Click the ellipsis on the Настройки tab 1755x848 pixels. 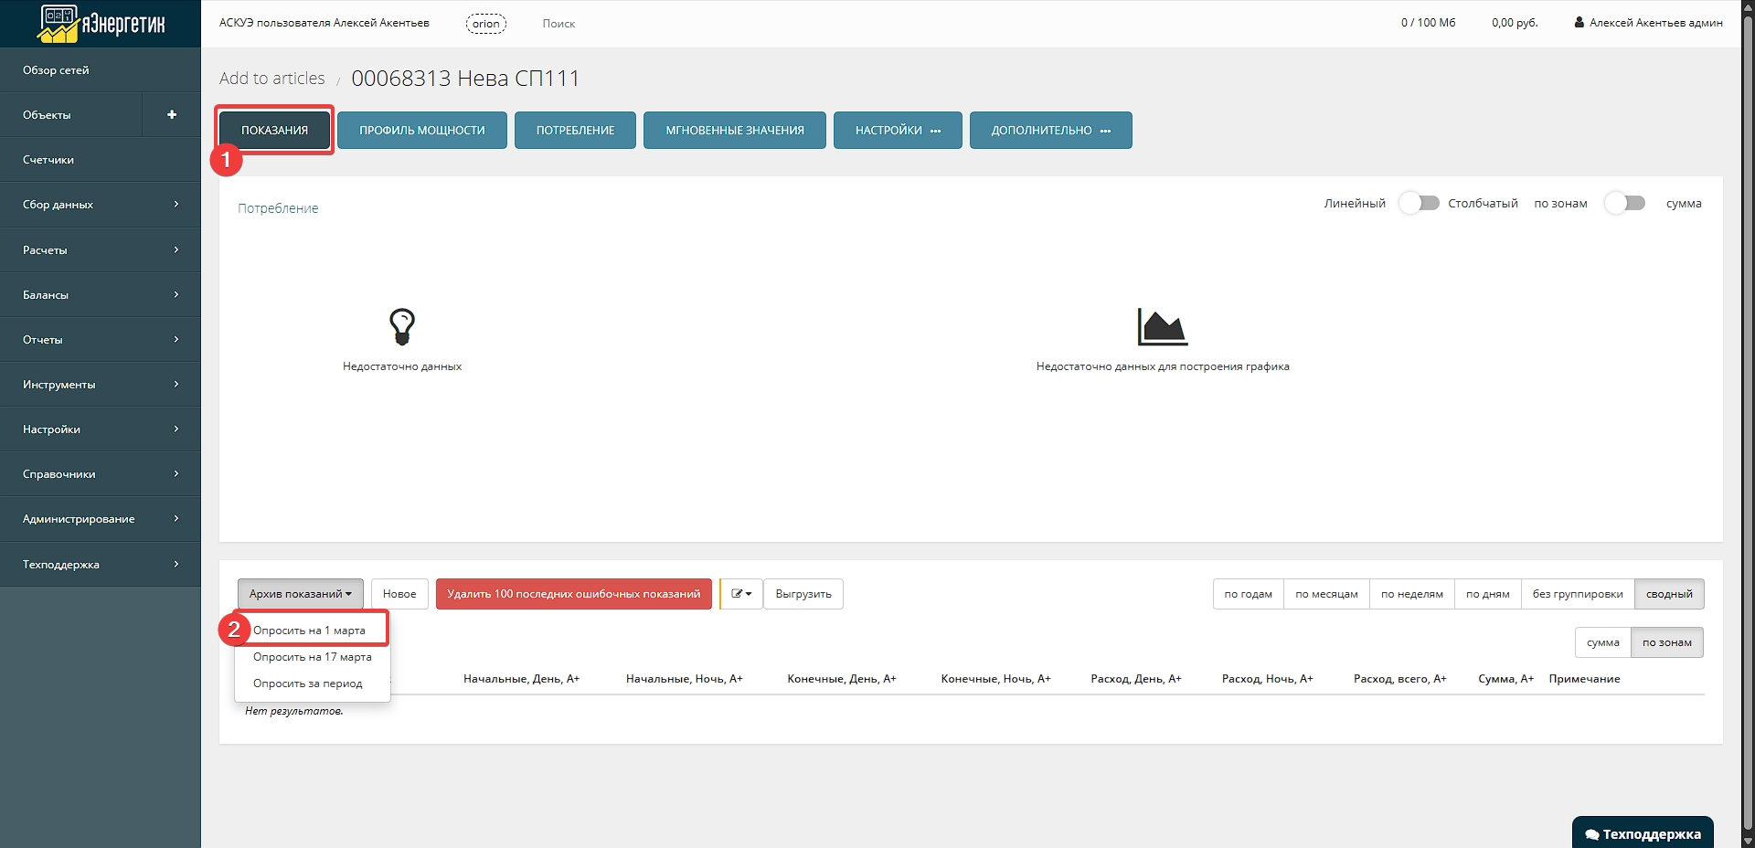[x=936, y=131]
